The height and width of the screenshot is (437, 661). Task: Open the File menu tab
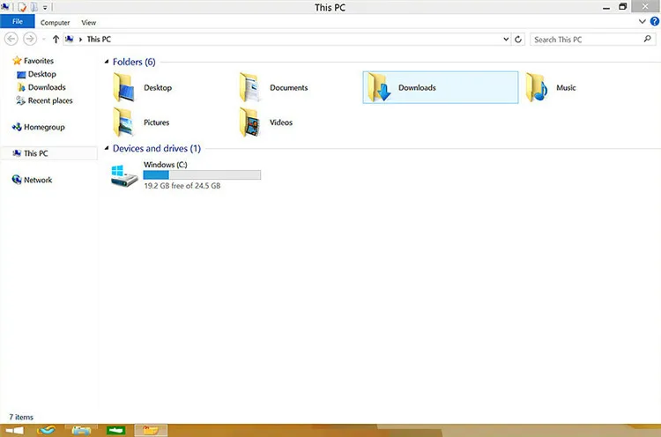pyautogui.click(x=18, y=21)
